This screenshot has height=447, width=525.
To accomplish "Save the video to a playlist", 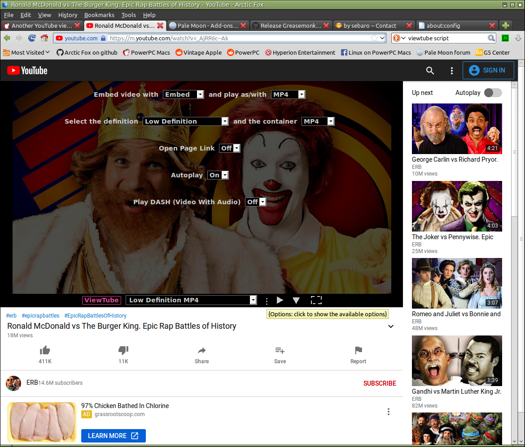I will [x=280, y=350].
